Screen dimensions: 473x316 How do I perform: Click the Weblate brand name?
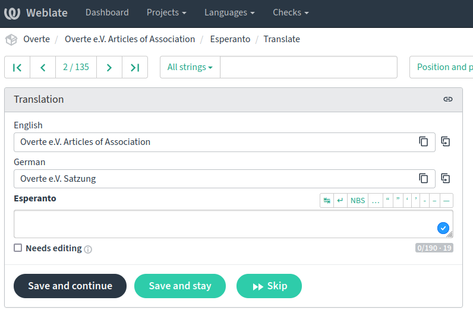[47, 13]
